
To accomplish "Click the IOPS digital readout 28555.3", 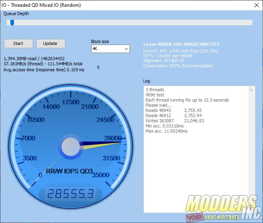I will point(71,194).
